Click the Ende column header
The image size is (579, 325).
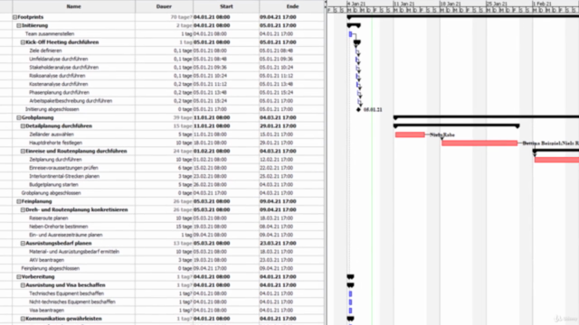coord(292,6)
